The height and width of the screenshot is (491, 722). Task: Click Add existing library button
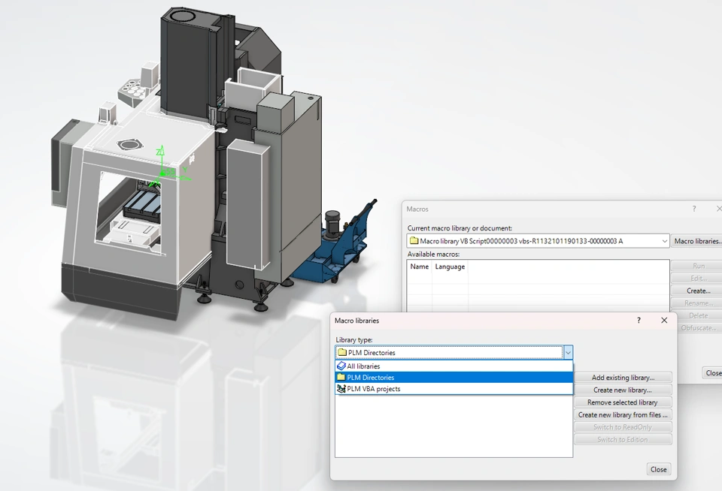coord(623,378)
